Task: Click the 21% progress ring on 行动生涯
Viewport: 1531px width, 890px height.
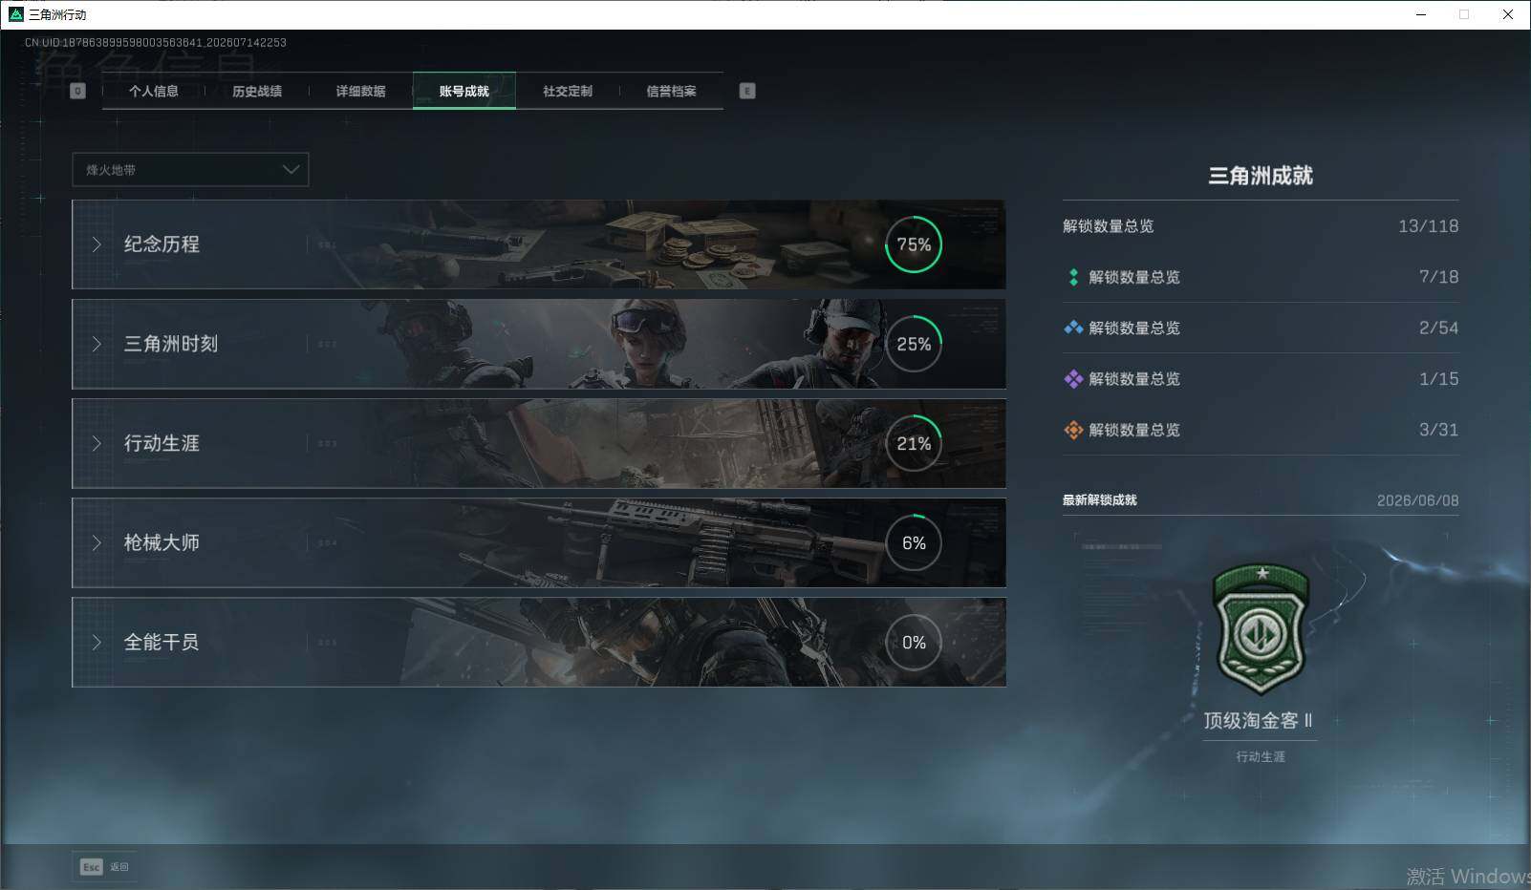Action: [x=914, y=443]
